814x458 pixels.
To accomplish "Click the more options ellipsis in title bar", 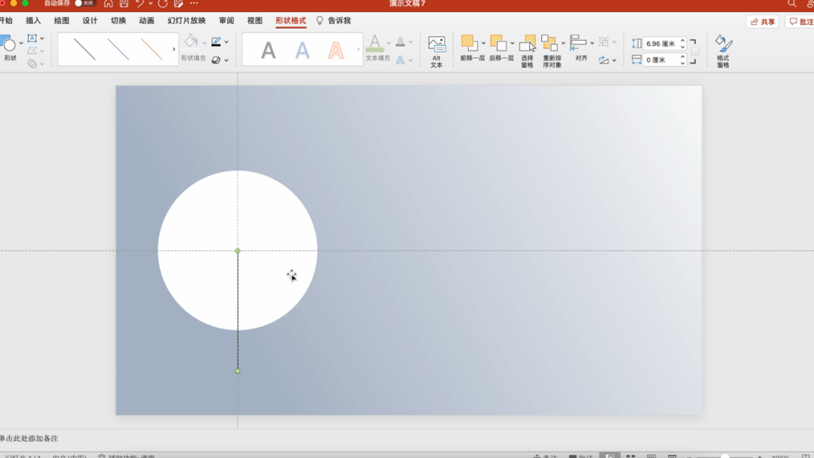I will [x=194, y=3].
